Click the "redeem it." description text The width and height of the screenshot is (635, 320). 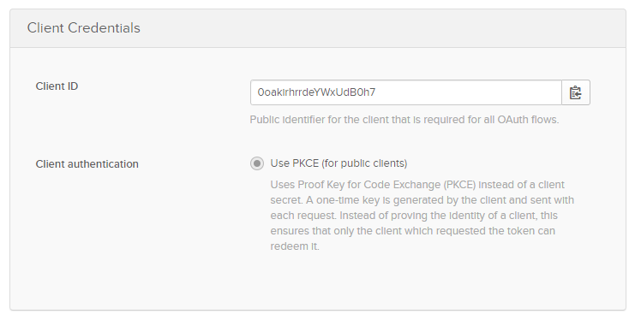click(295, 246)
